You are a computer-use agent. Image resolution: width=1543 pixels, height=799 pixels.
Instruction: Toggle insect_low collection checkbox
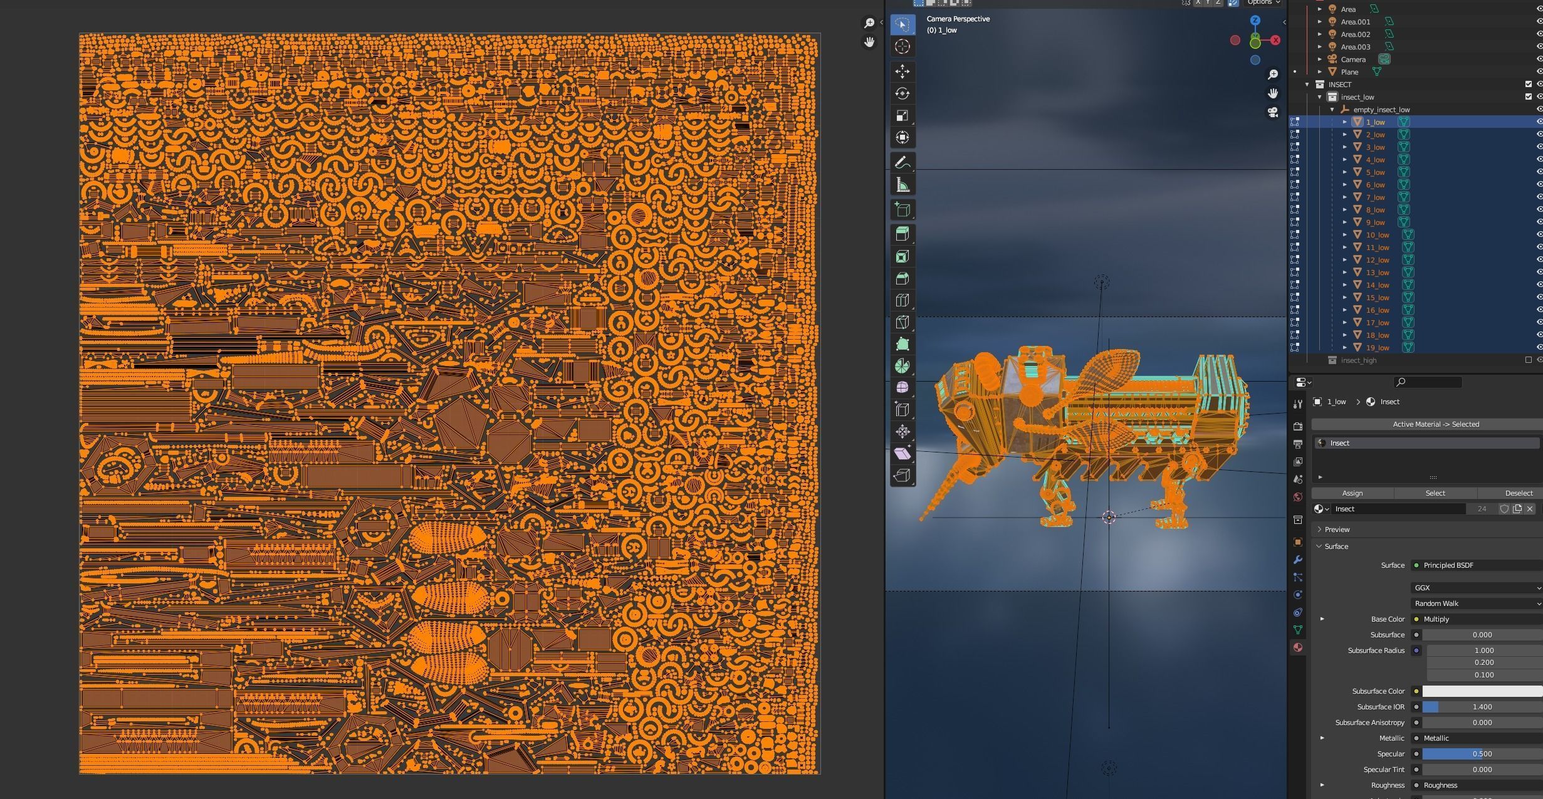pos(1528,97)
